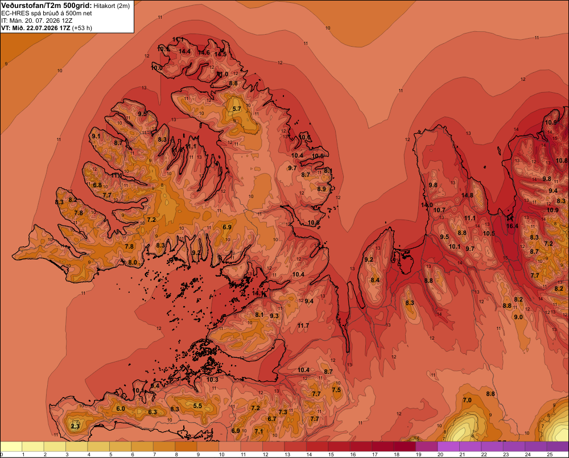Click the 6.7 temperature value

[272, 419]
